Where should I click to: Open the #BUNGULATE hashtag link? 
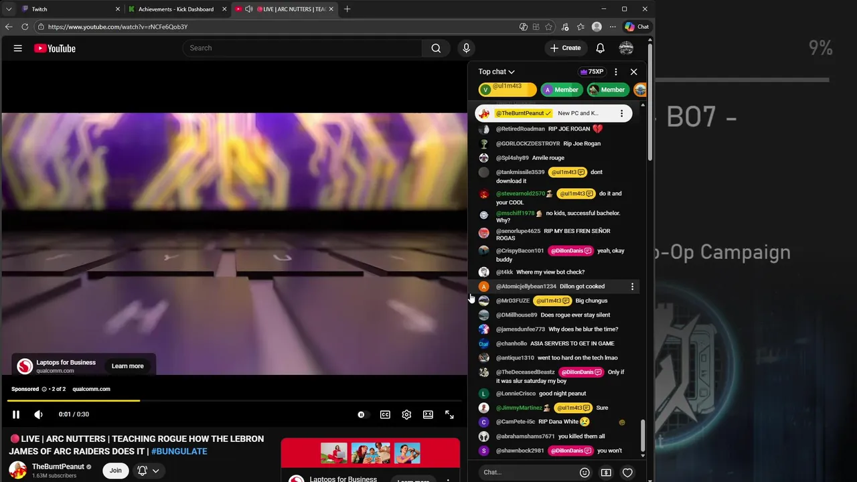click(x=179, y=451)
